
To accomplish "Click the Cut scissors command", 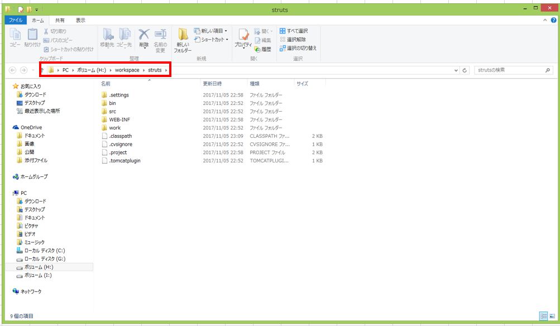I will [x=55, y=31].
